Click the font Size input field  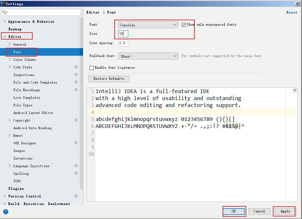click(123, 34)
